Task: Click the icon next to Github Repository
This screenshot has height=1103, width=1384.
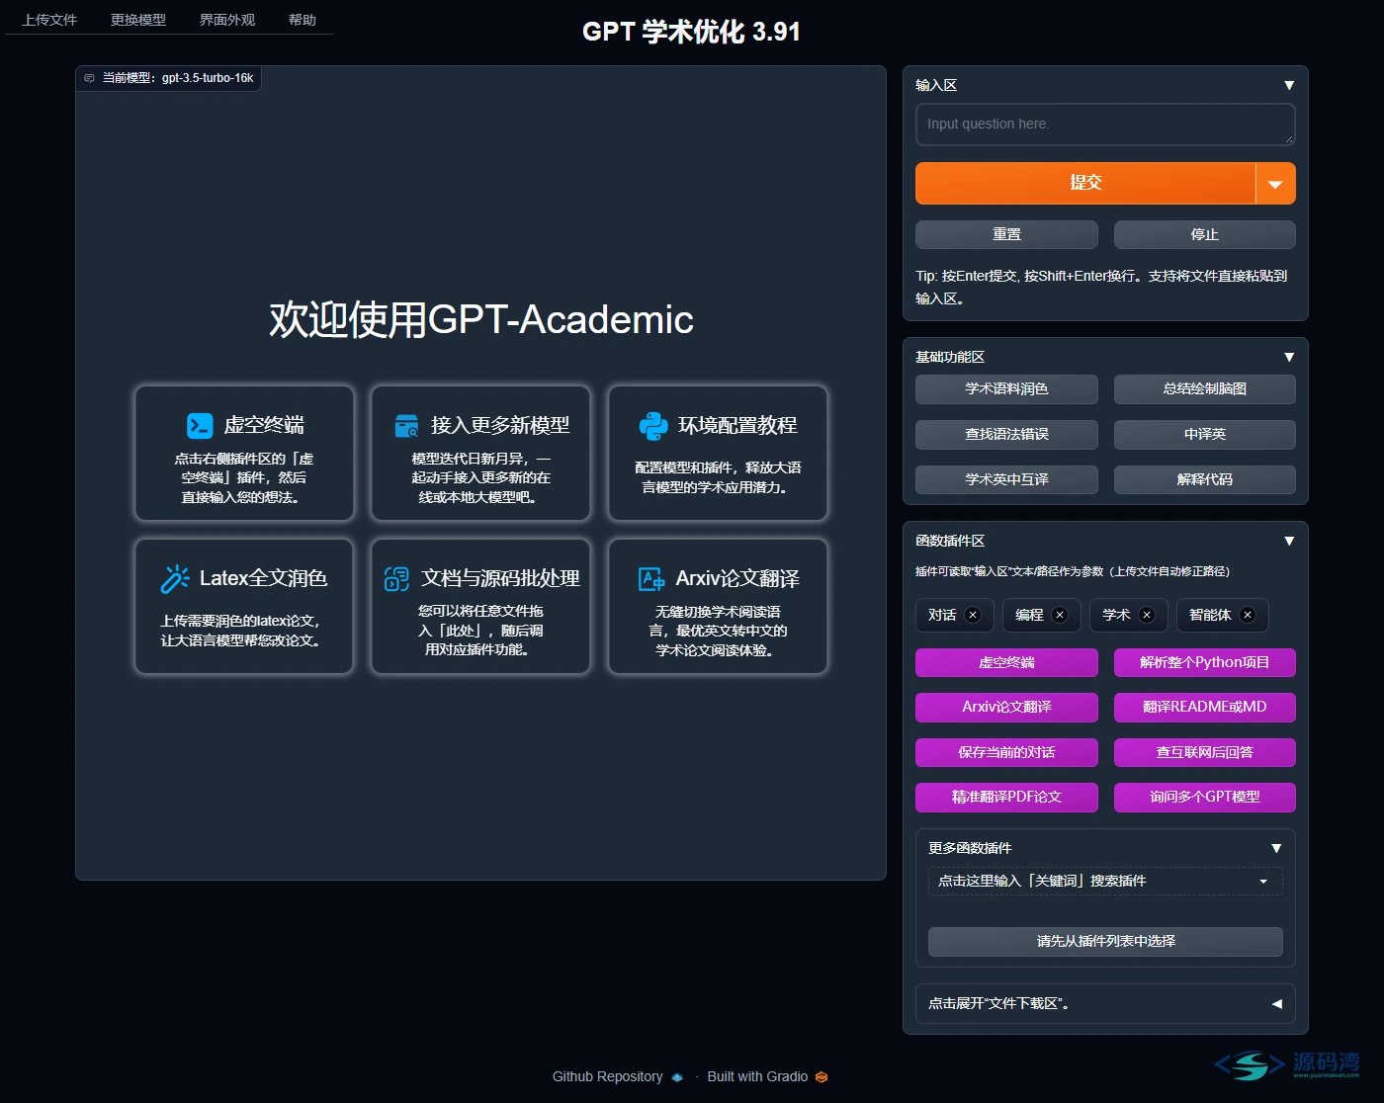Action: (677, 1077)
